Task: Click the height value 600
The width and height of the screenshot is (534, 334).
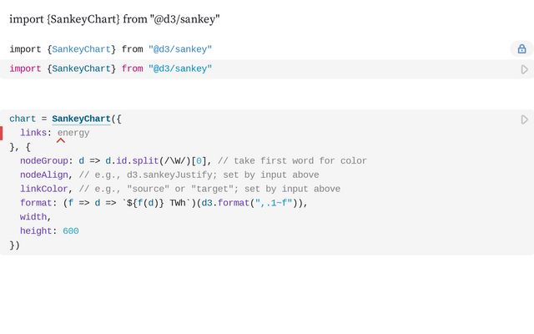Action: [x=70, y=231]
